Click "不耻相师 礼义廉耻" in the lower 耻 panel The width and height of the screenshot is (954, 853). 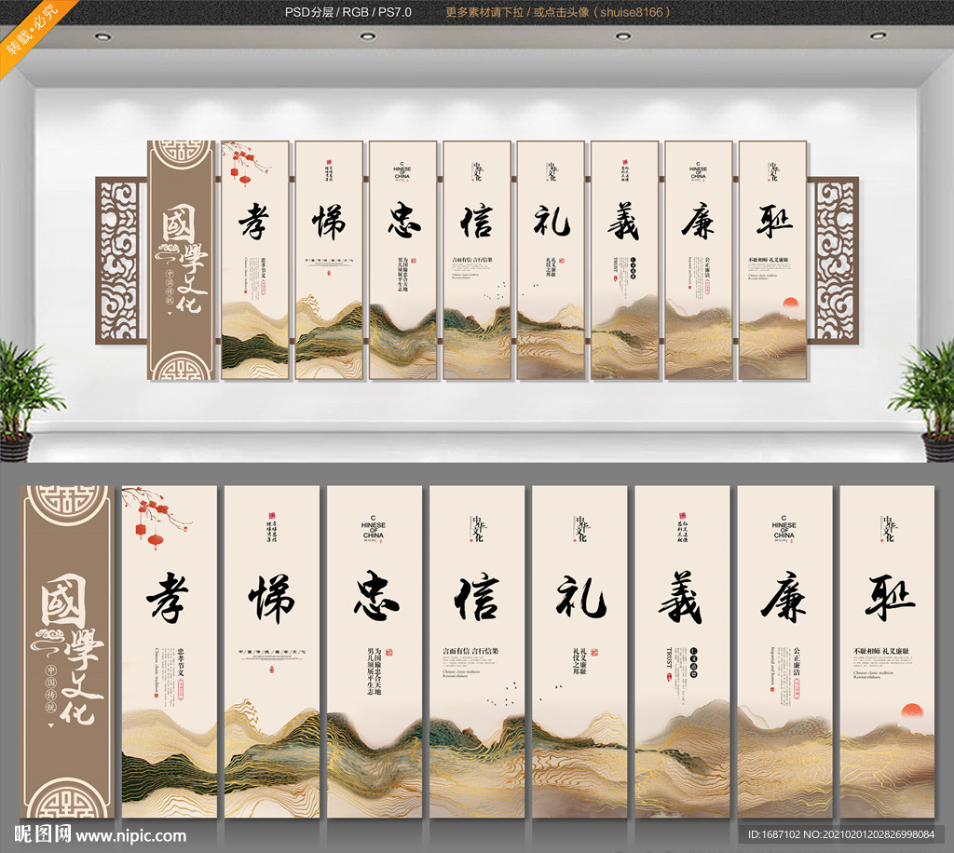(881, 651)
